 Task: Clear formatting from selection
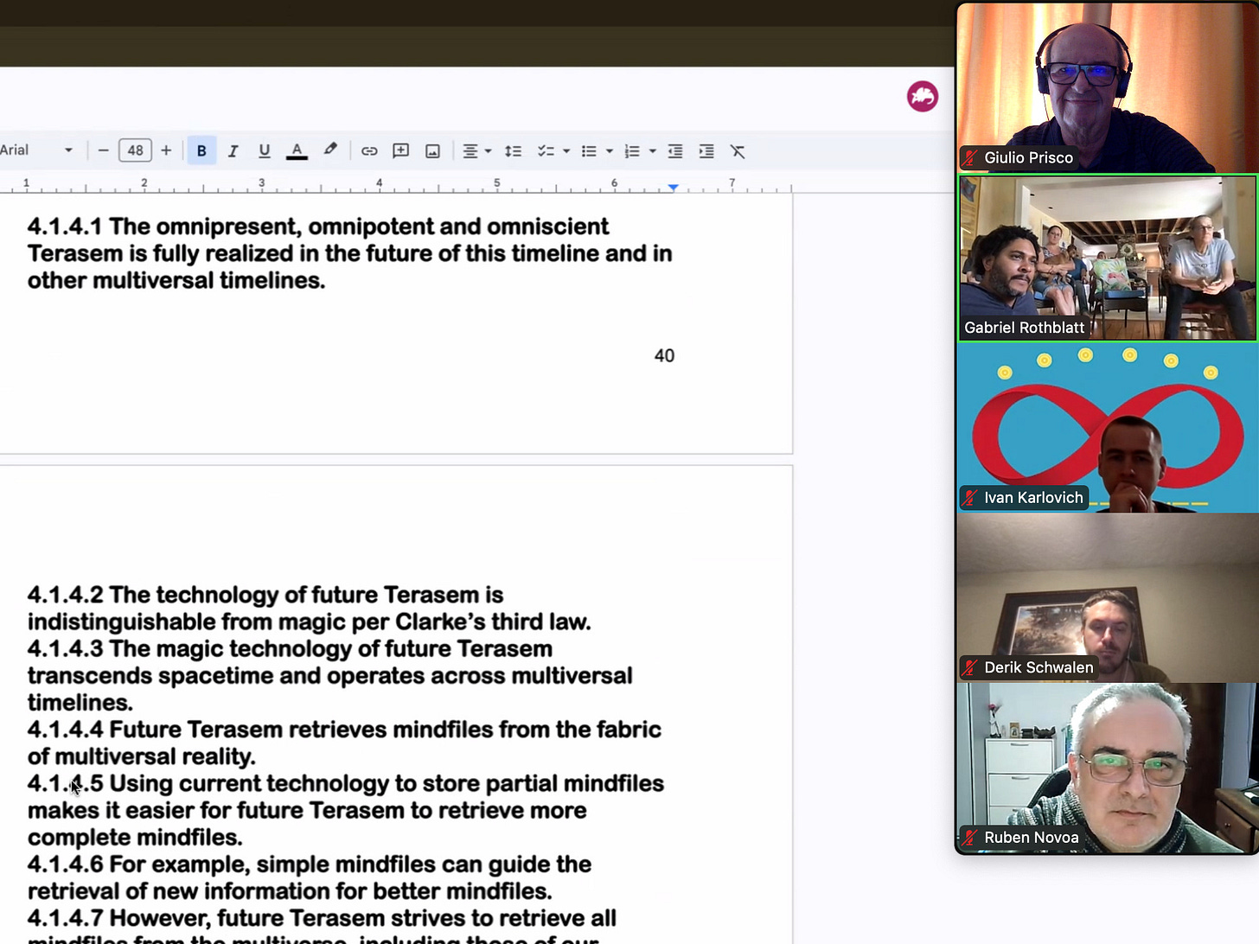click(x=738, y=150)
